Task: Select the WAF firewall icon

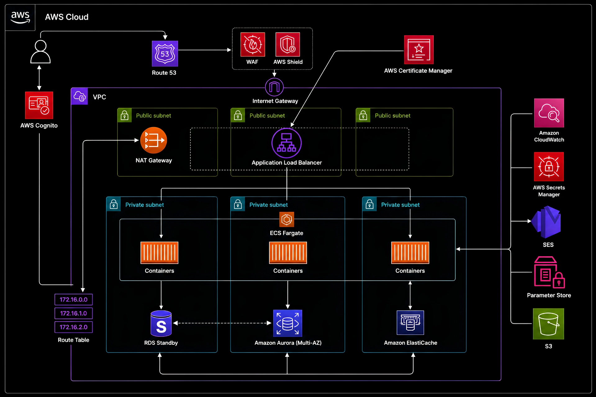Action: 253,45
